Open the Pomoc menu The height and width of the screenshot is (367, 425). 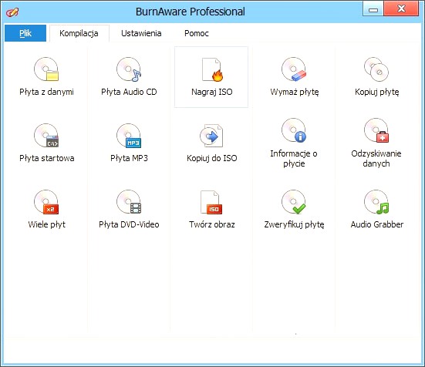pyautogui.click(x=197, y=33)
